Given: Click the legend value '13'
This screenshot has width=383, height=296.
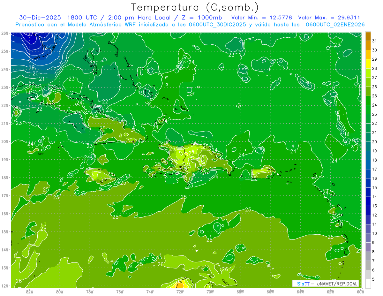Looking at the screenshot, I should coord(374,206).
